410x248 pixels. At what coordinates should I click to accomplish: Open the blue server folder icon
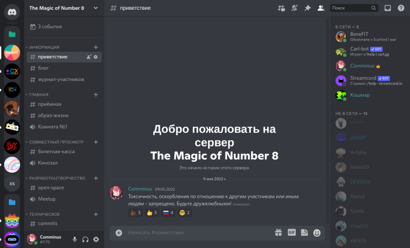point(12,202)
